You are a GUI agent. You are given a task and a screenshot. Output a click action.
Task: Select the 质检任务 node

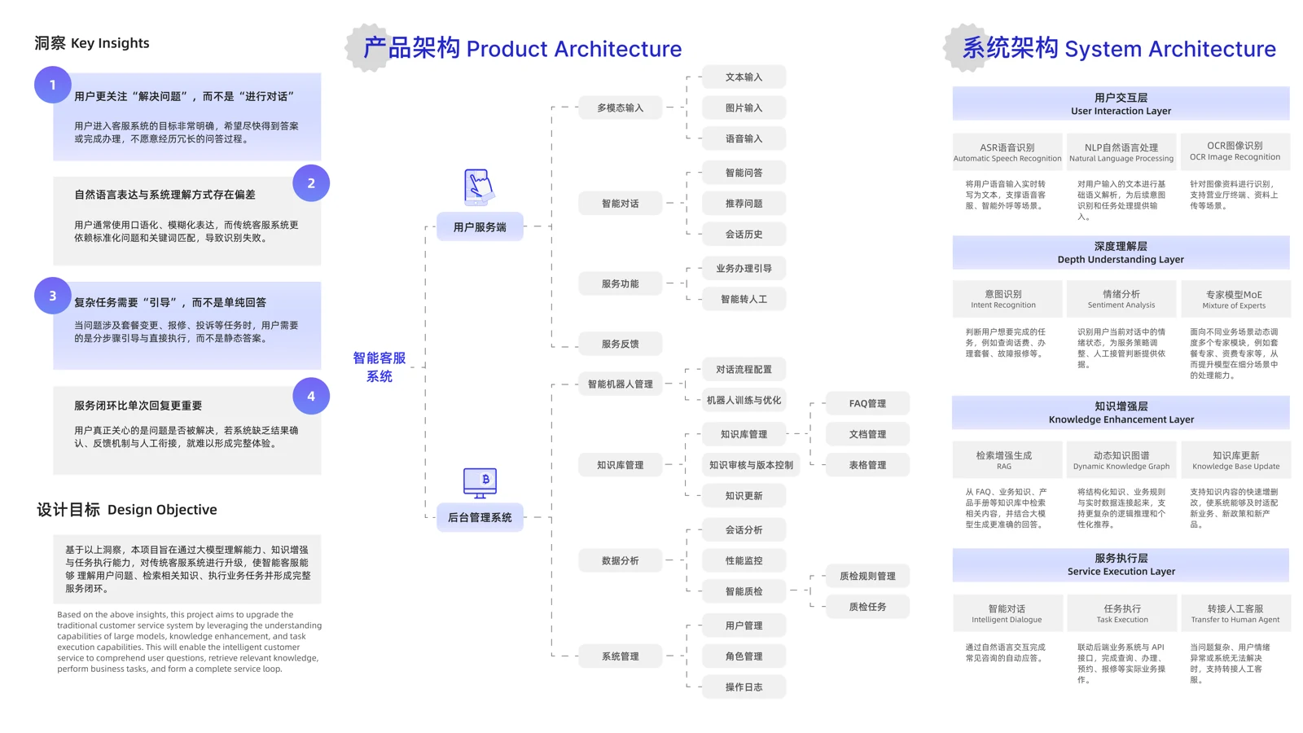click(867, 607)
